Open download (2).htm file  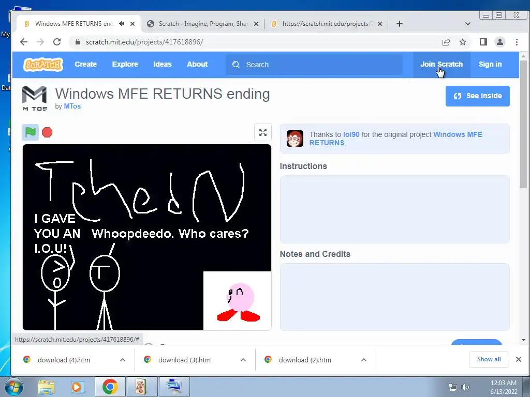tap(305, 360)
